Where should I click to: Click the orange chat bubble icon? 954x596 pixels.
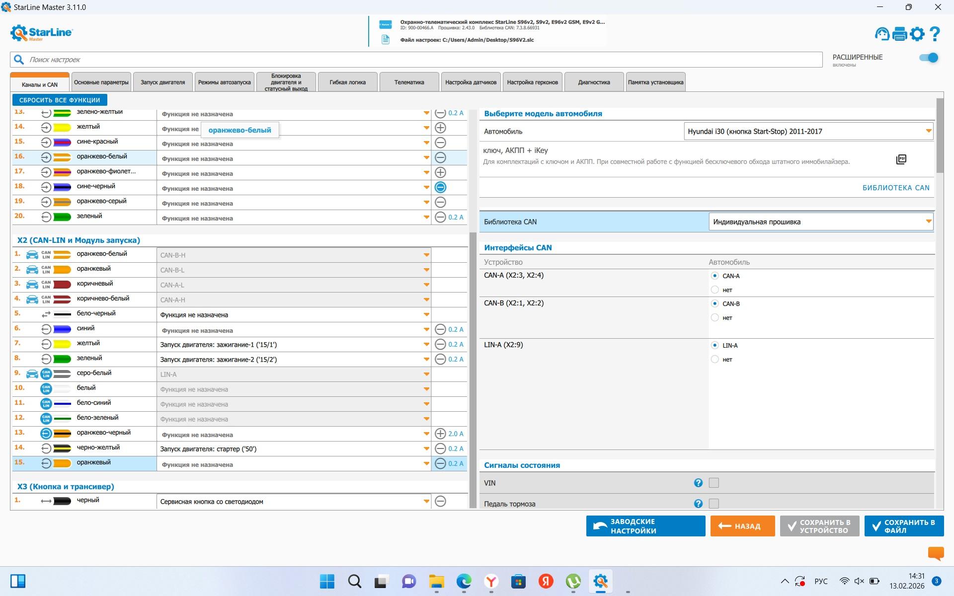pyautogui.click(x=936, y=553)
